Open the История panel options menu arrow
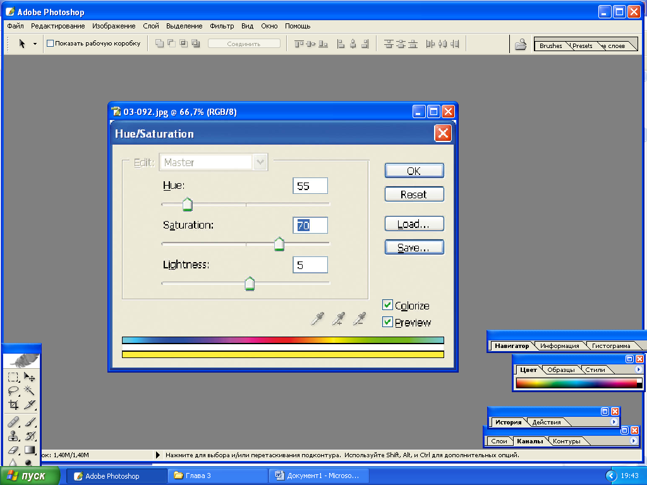Screen dimensions: 647x485 [614, 422]
